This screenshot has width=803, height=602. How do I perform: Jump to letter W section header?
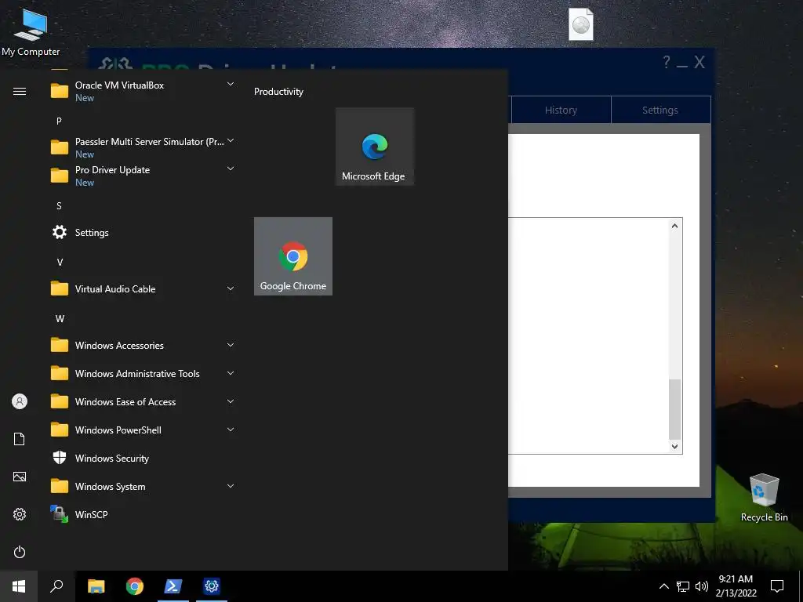(60, 318)
